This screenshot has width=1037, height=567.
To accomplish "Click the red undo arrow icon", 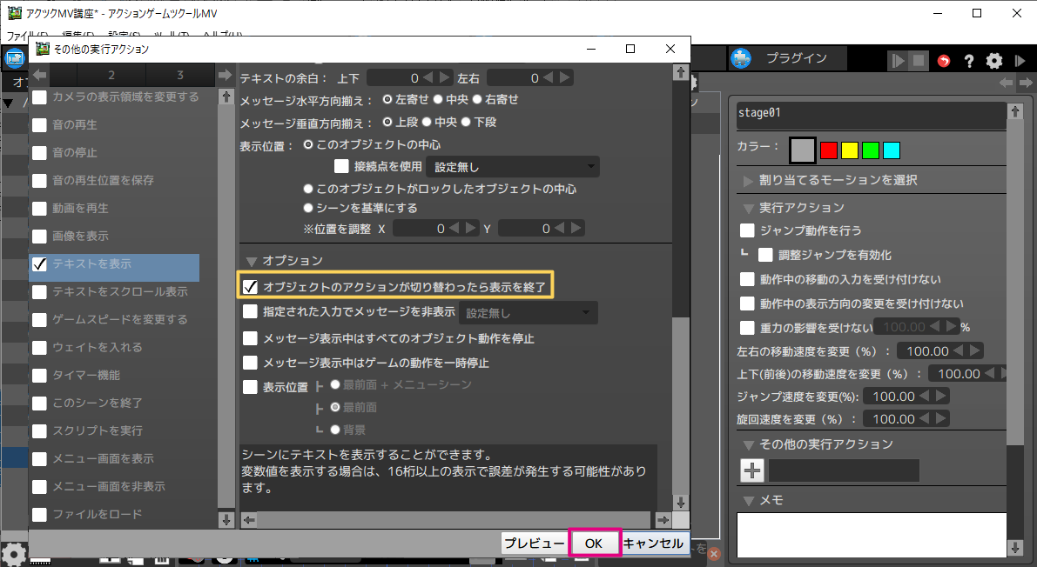I will pos(945,61).
